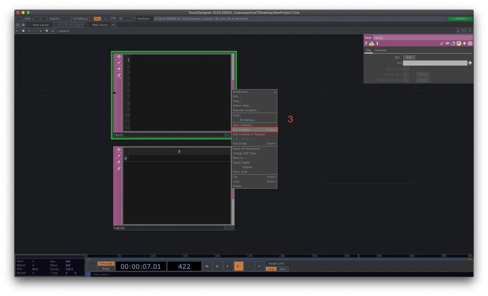The image size is (488, 296).
Task: Open the dropdown arrow left of path bar
Action: coord(17,31)
